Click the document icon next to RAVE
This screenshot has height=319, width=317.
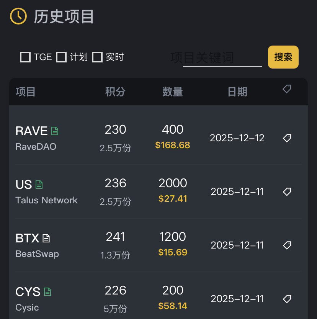click(55, 131)
